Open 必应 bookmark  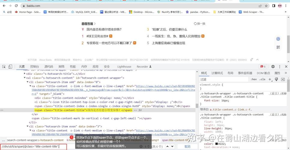pyautogui.click(x=8, y=12)
